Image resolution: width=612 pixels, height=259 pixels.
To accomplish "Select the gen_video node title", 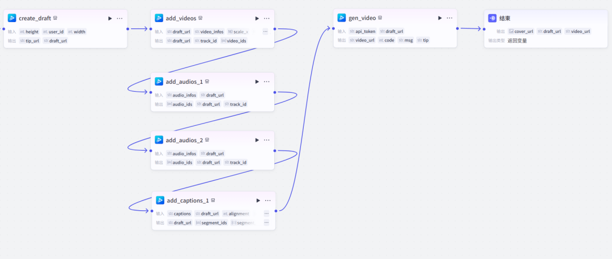I will (x=362, y=18).
